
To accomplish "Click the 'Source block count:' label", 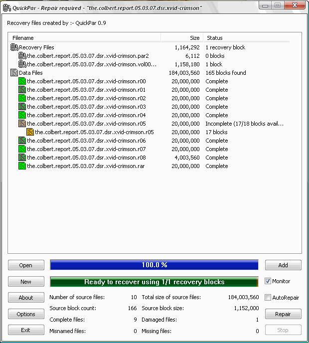I will click(73, 308).
